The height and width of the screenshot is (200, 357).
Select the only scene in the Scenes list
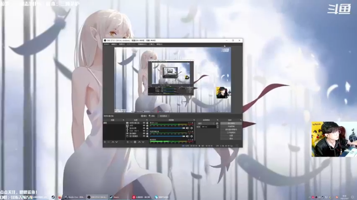click(114, 123)
